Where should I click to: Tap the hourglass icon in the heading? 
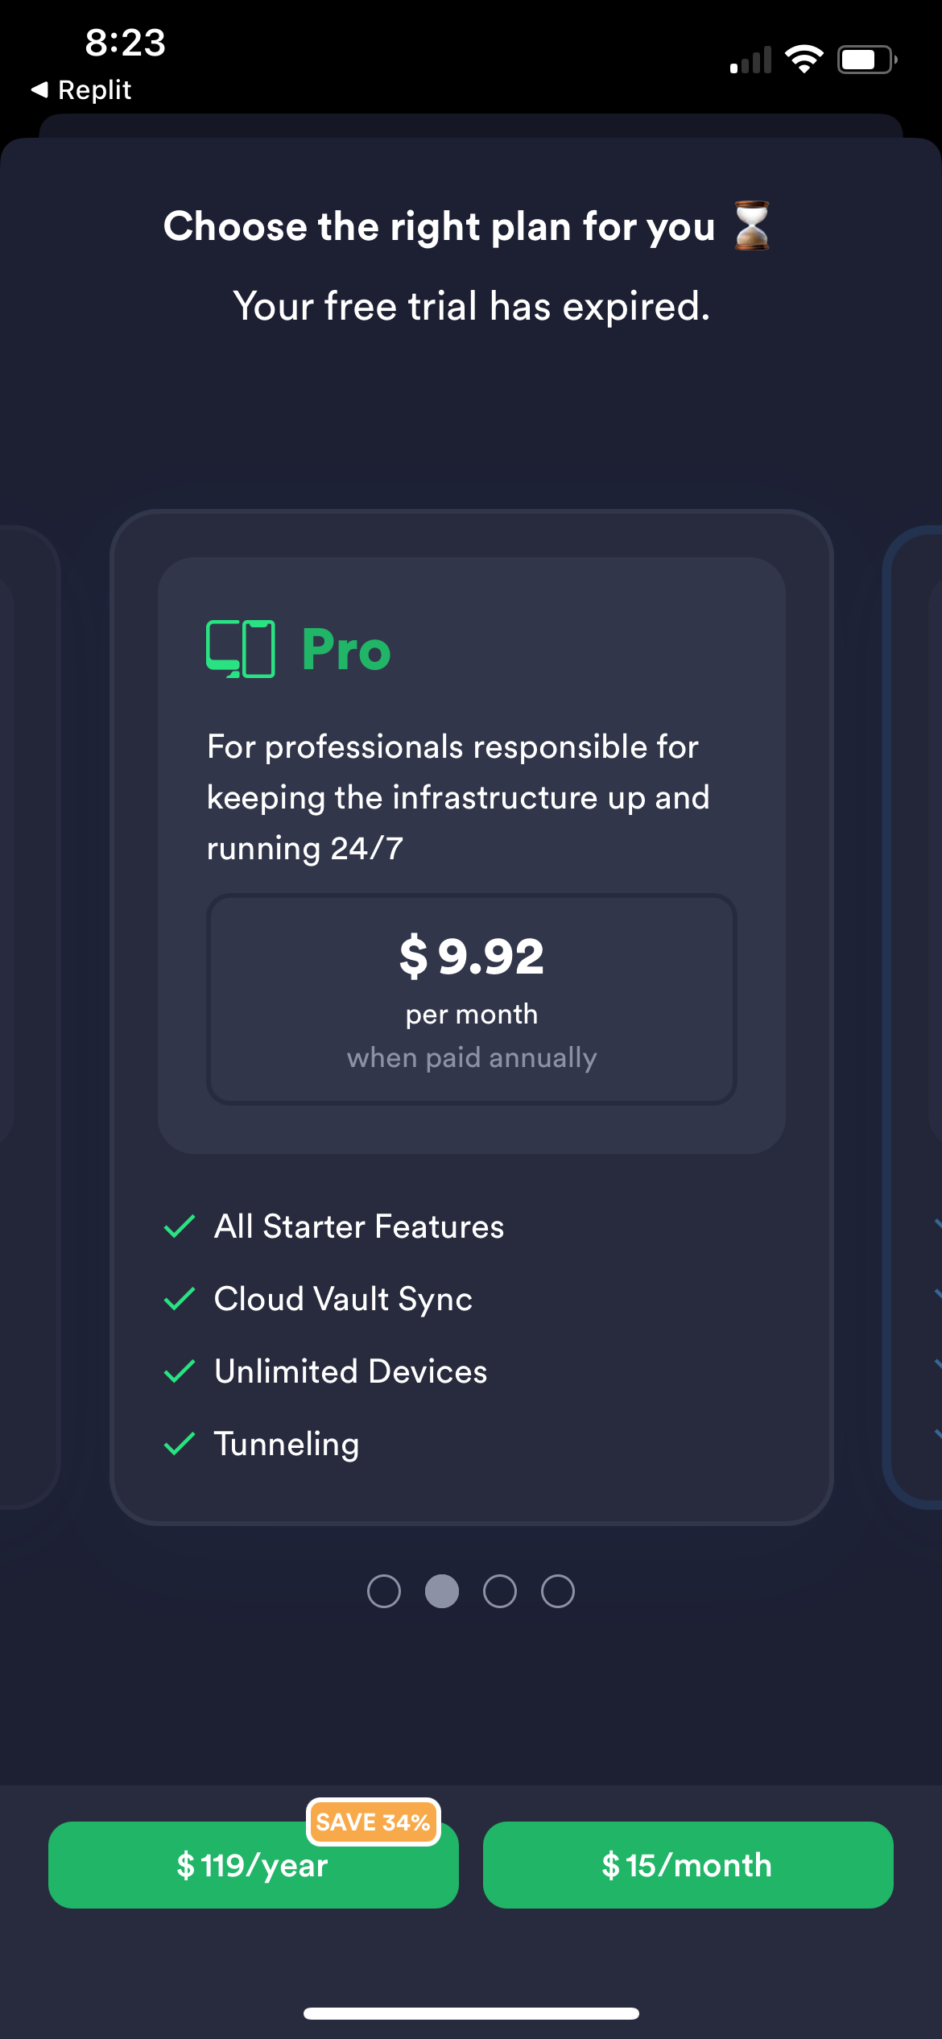click(x=752, y=226)
